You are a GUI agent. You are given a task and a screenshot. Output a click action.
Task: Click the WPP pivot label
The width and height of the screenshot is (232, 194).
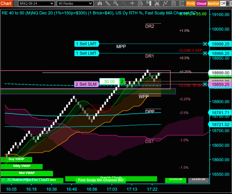pos(144,97)
